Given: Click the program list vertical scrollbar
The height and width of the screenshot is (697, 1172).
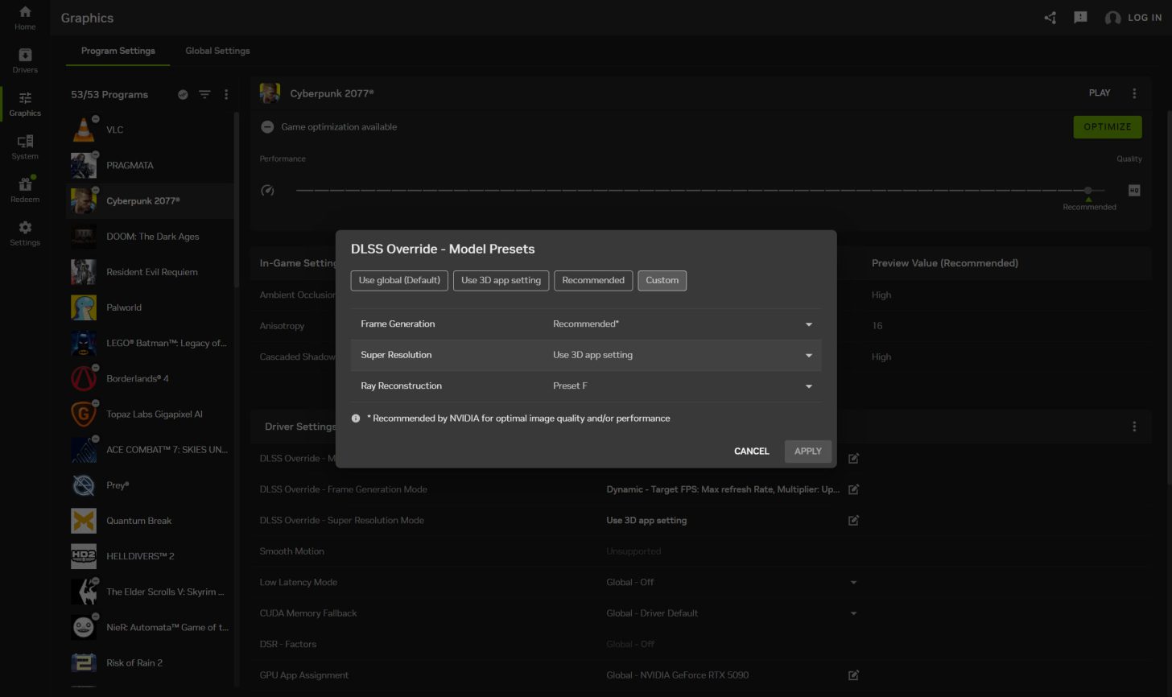Looking at the screenshot, I should [x=237, y=200].
